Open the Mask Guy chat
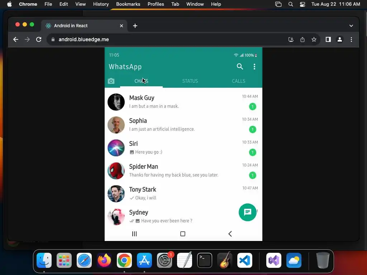This screenshot has height=275, width=367. click(x=183, y=102)
